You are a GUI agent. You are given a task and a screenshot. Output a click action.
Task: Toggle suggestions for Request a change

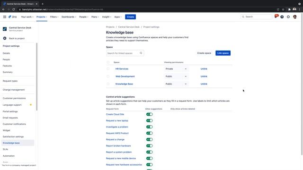point(150,140)
